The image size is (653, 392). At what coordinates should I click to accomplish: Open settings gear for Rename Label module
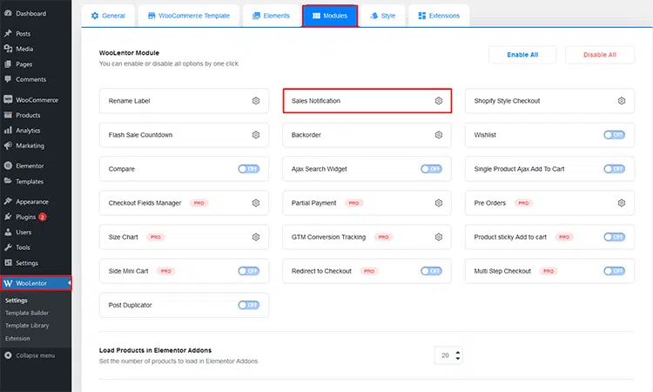256,101
